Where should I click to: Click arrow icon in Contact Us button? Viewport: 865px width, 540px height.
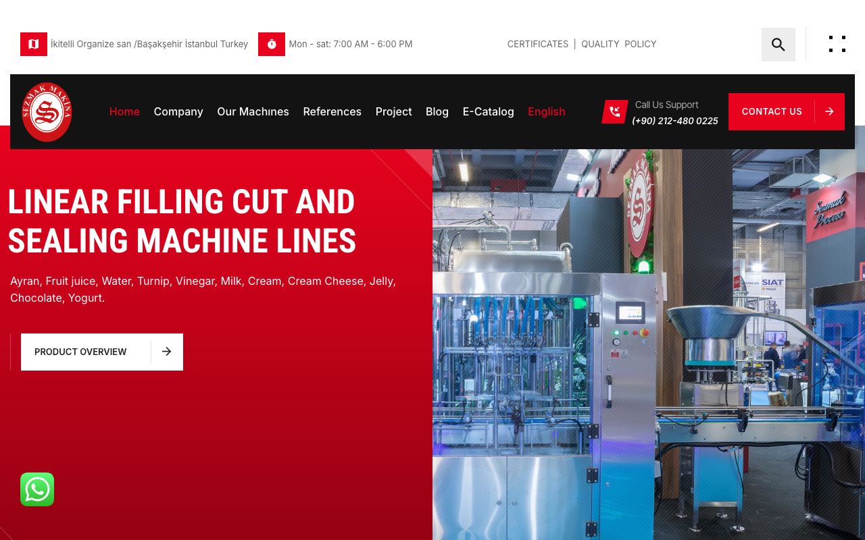(829, 111)
